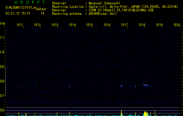Click the 1.1 kHz frequency label

coord(3,38)
